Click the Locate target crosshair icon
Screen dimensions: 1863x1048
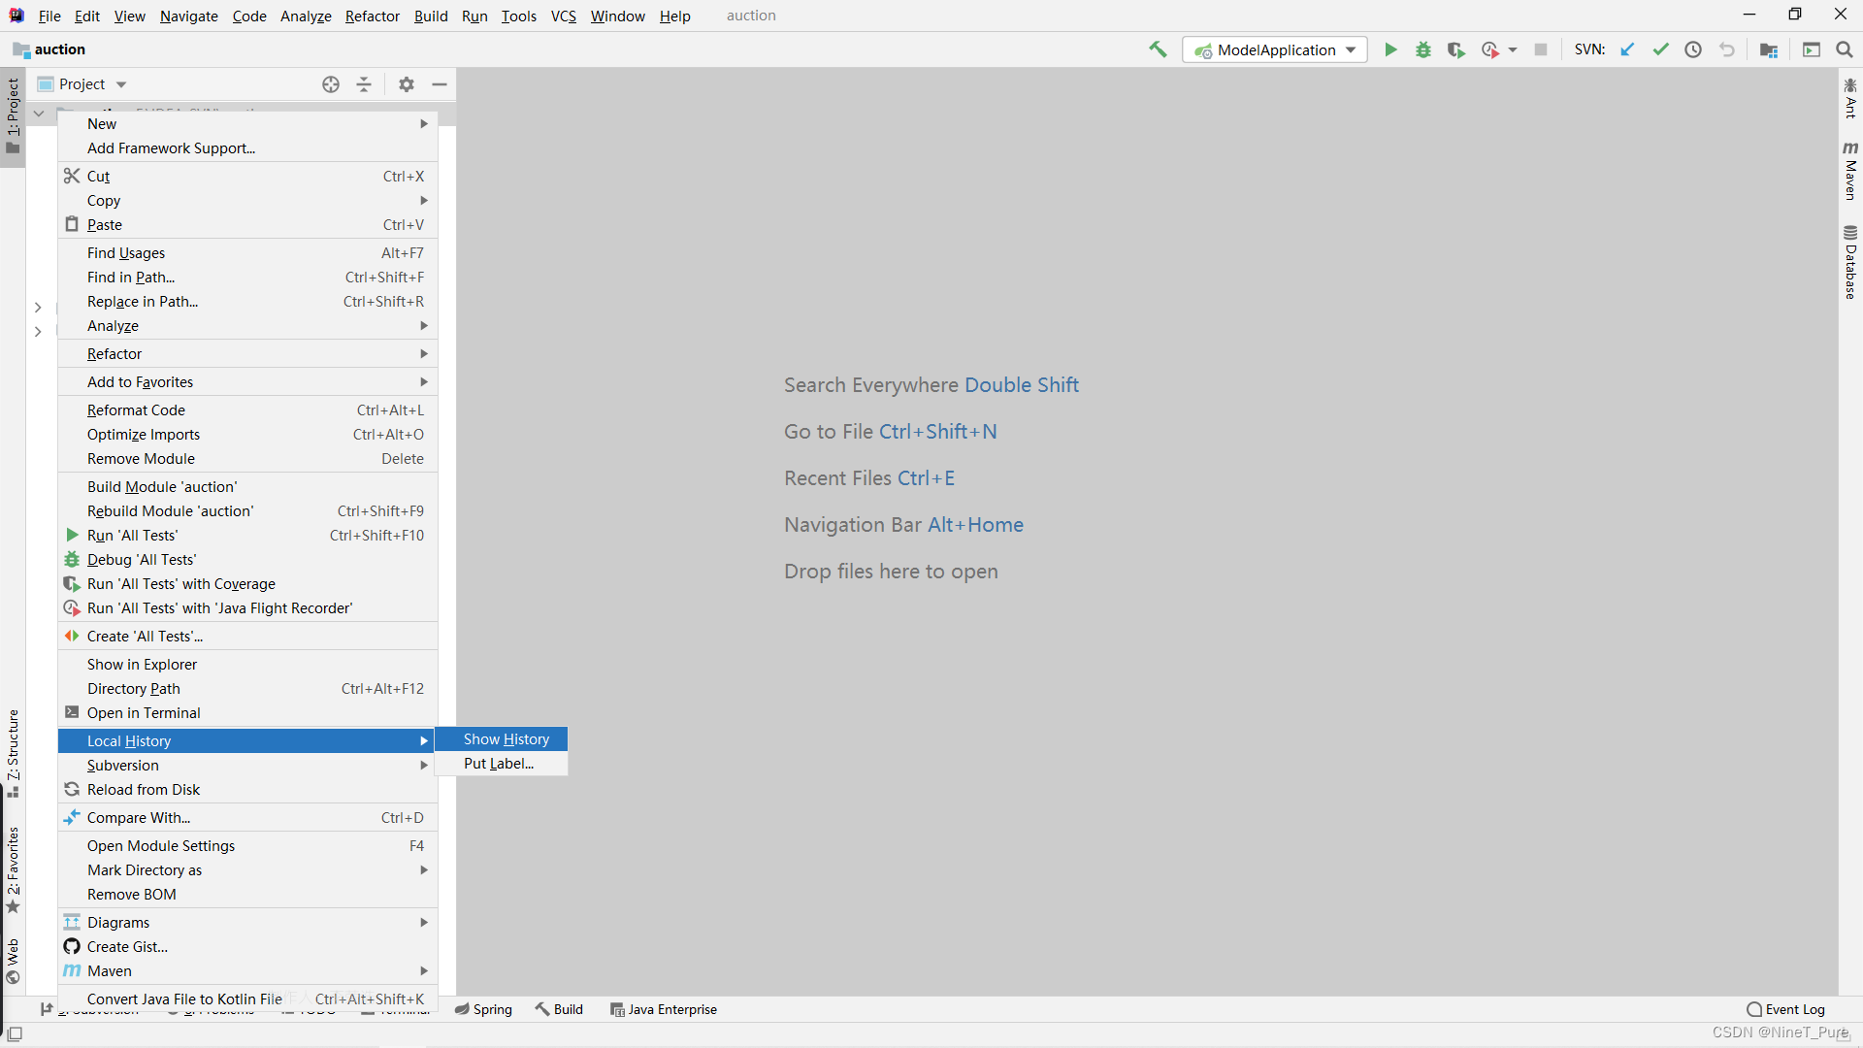331,84
